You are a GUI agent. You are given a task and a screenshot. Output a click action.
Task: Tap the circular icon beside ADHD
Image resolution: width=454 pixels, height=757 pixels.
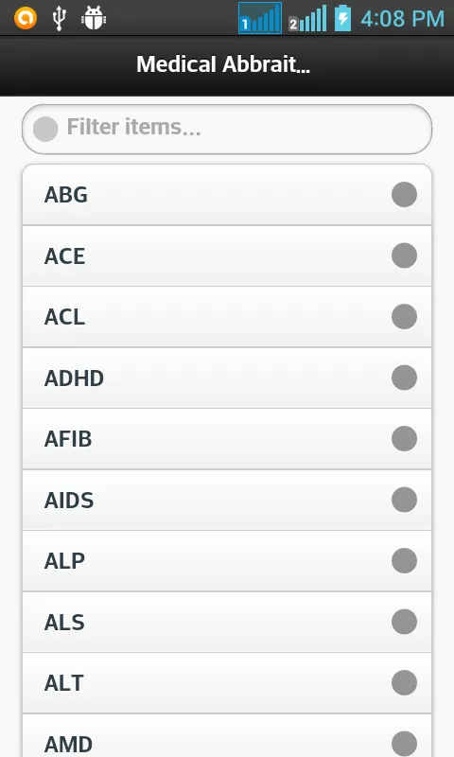click(x=404, y=378)
